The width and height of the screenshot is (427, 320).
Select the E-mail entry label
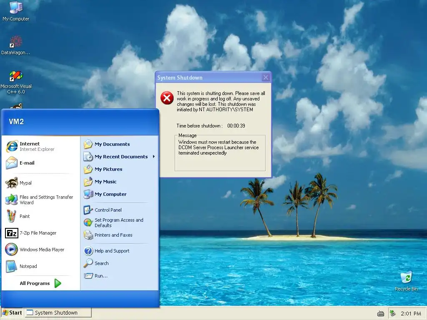pyautogui.click(x=27, y=163)
